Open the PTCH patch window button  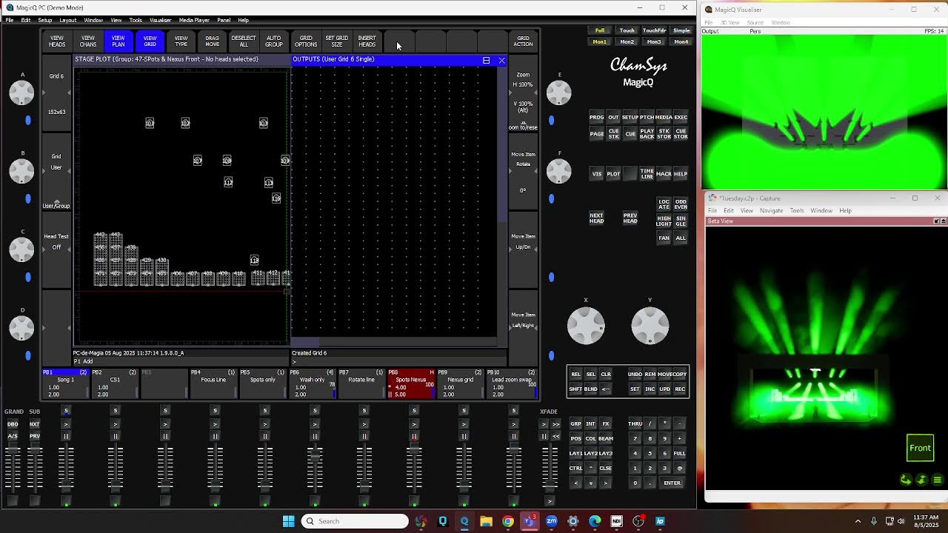point(647,117)
